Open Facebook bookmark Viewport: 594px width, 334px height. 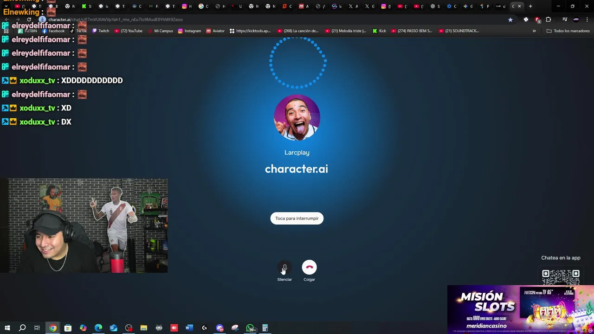coord(53,31)
